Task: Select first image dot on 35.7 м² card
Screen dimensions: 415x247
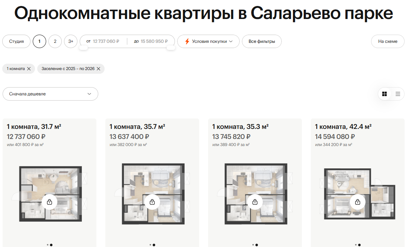Action: (150, 245)
